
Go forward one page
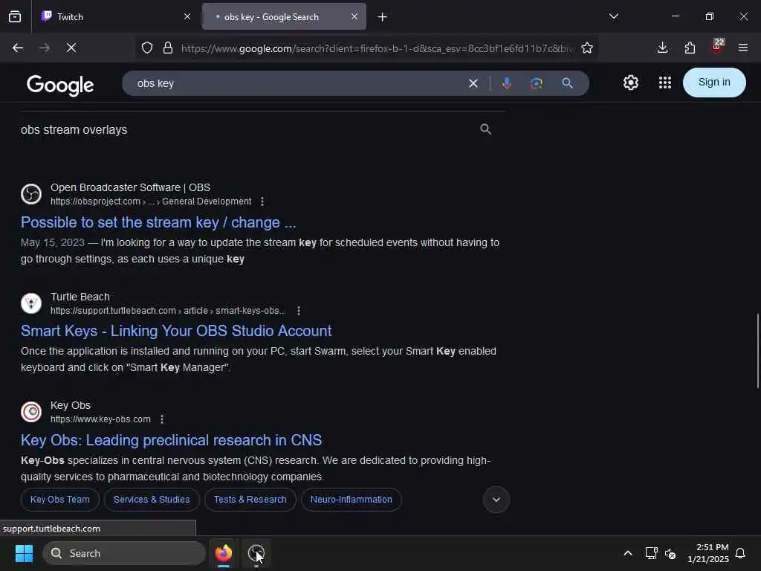(45, 48)
